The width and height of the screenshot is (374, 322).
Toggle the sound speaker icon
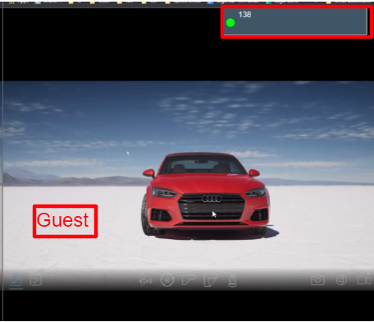tap(341, 280)
